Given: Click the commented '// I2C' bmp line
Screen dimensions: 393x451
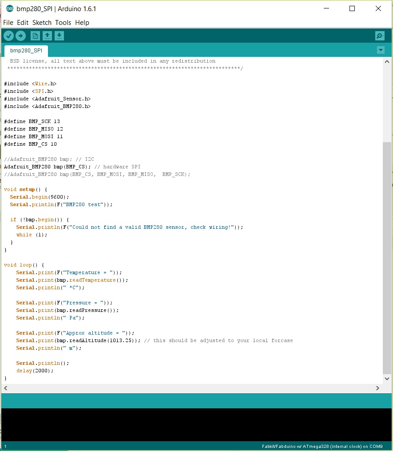Looking at the screenshot, I should pos(49,159).
